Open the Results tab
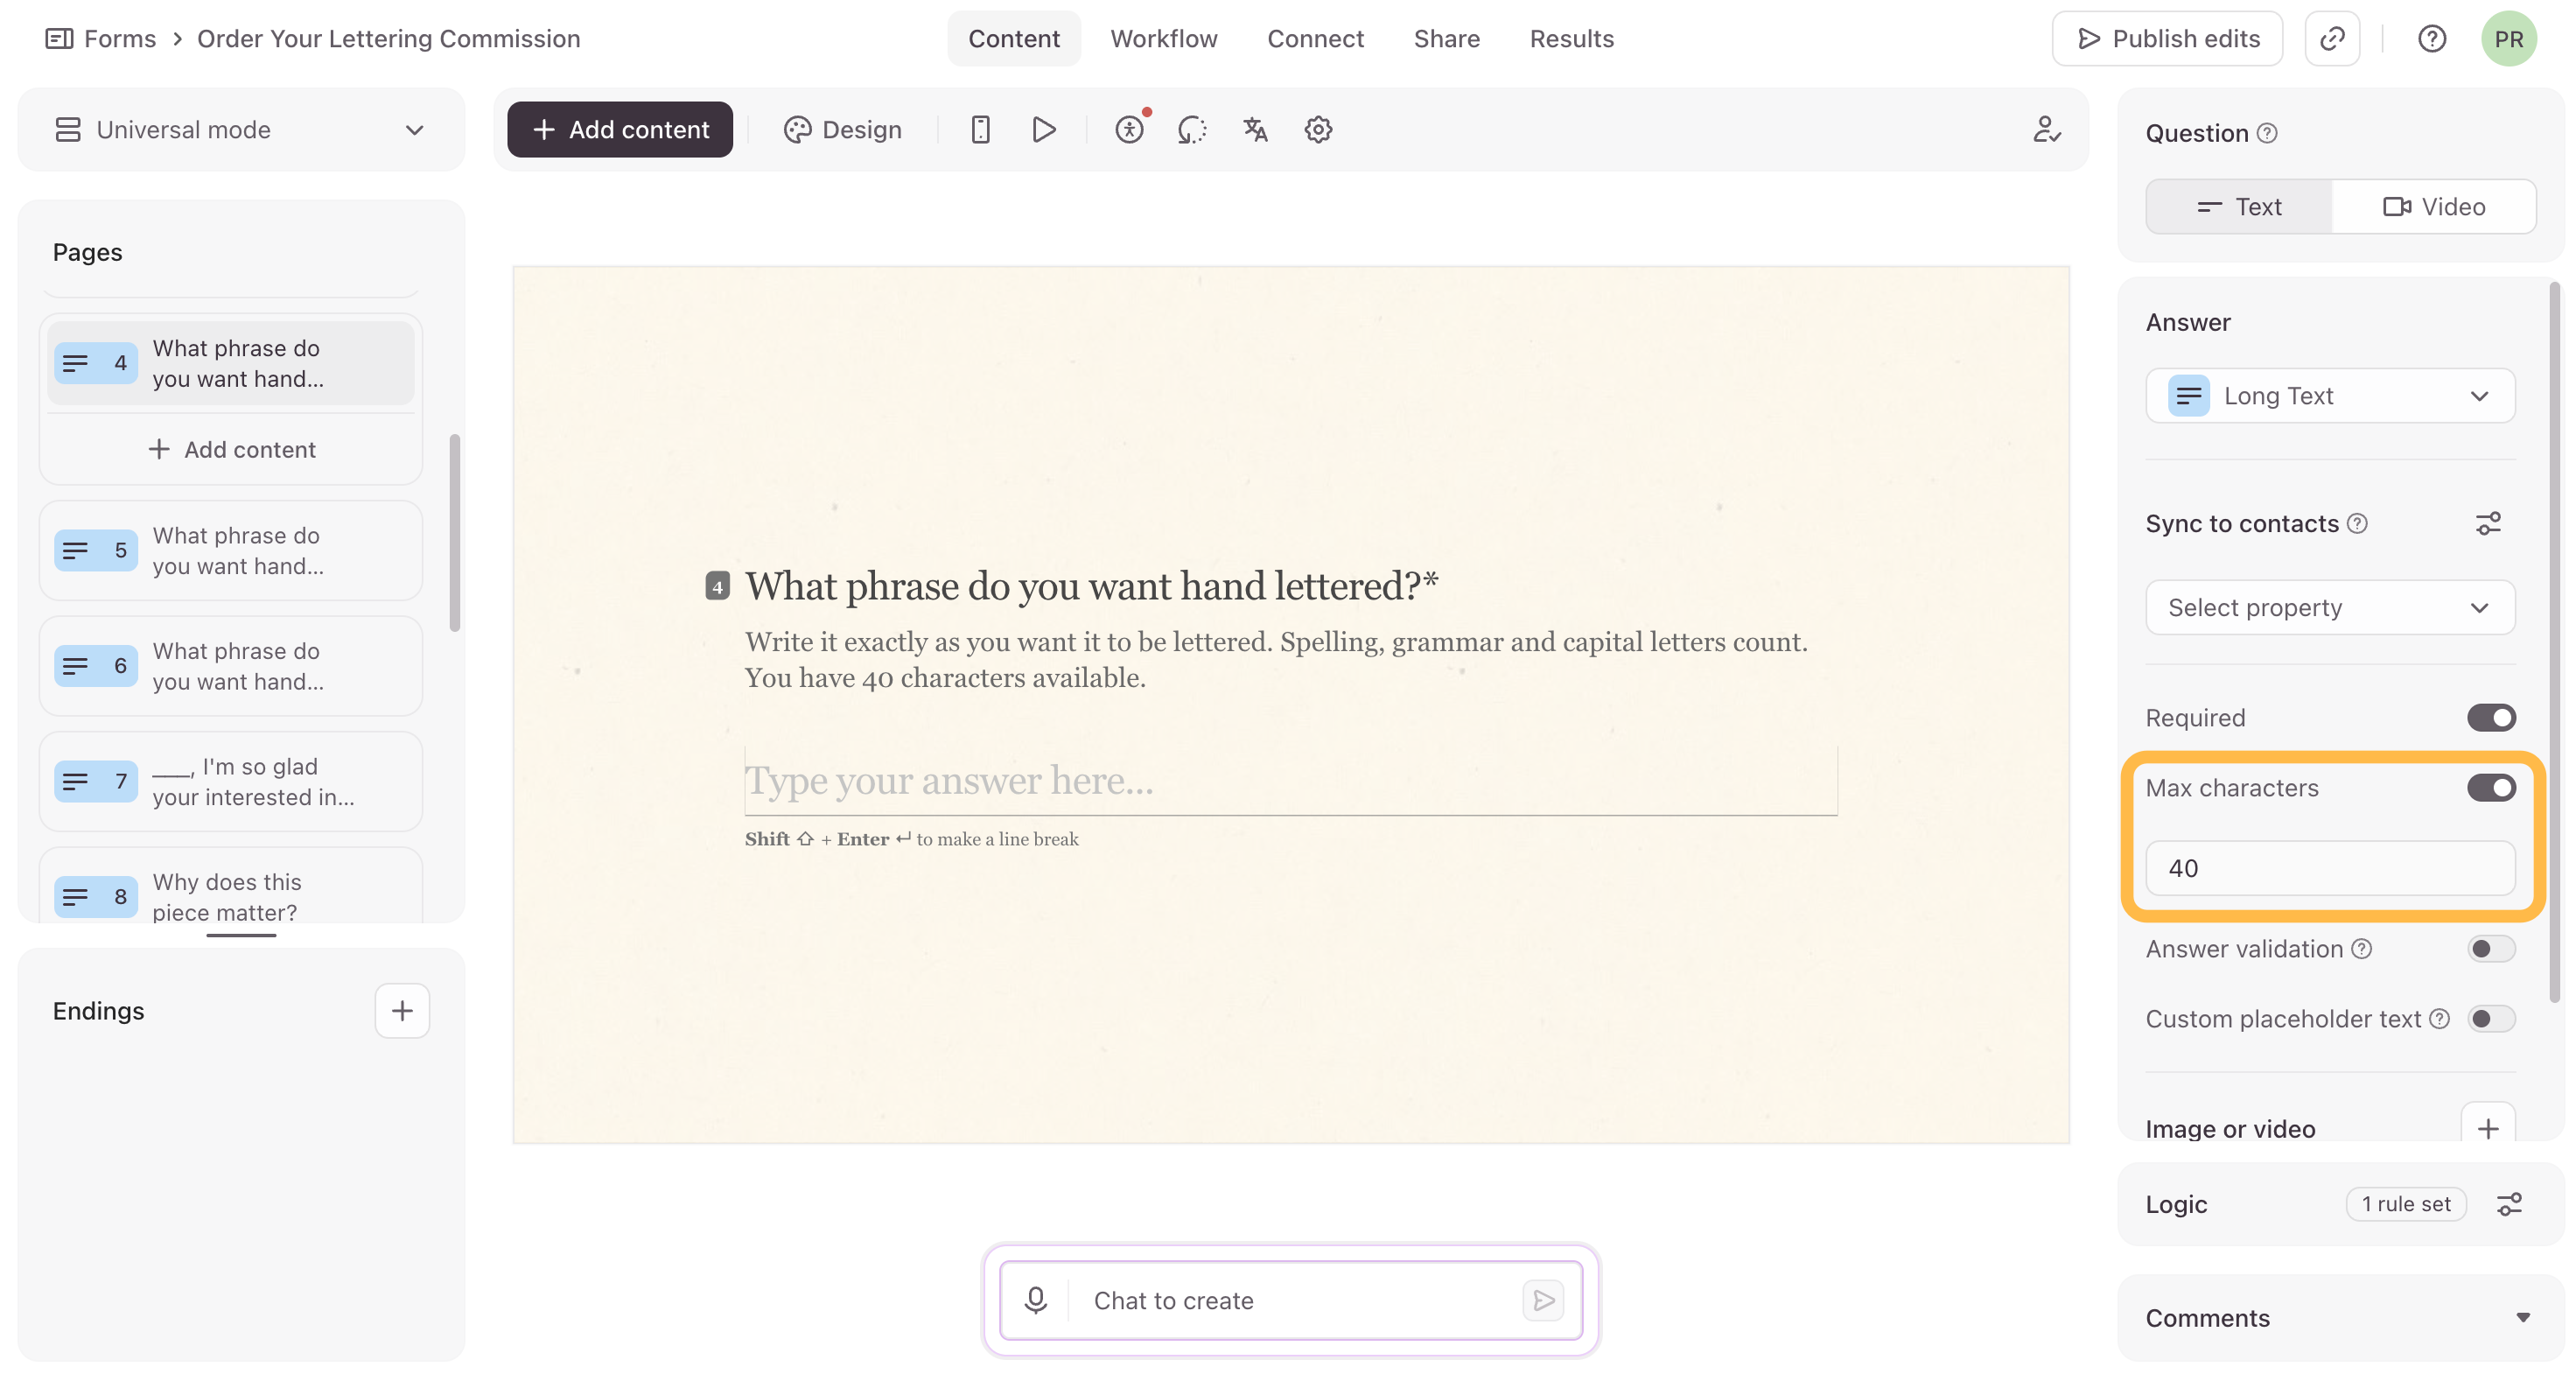Screen dimensions: 2576x1374 coord(1571,39)
